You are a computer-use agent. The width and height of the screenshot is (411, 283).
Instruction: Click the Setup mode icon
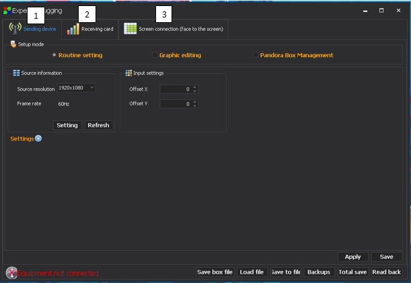tap(13, 44)
